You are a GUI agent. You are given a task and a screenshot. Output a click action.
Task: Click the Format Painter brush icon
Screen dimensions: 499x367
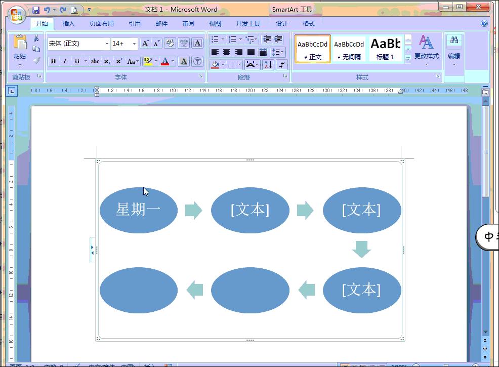point(36,60)
